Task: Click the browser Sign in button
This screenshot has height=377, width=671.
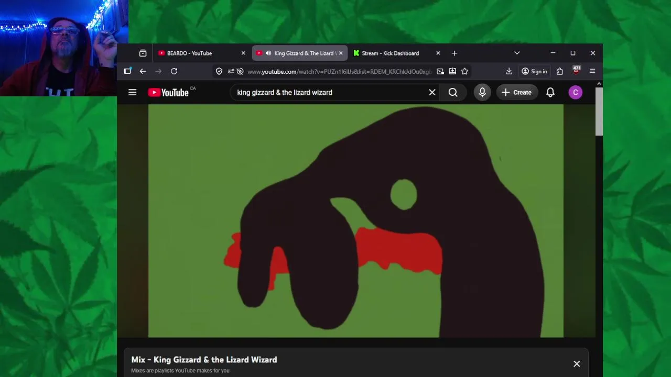Action: coord(534,71)
